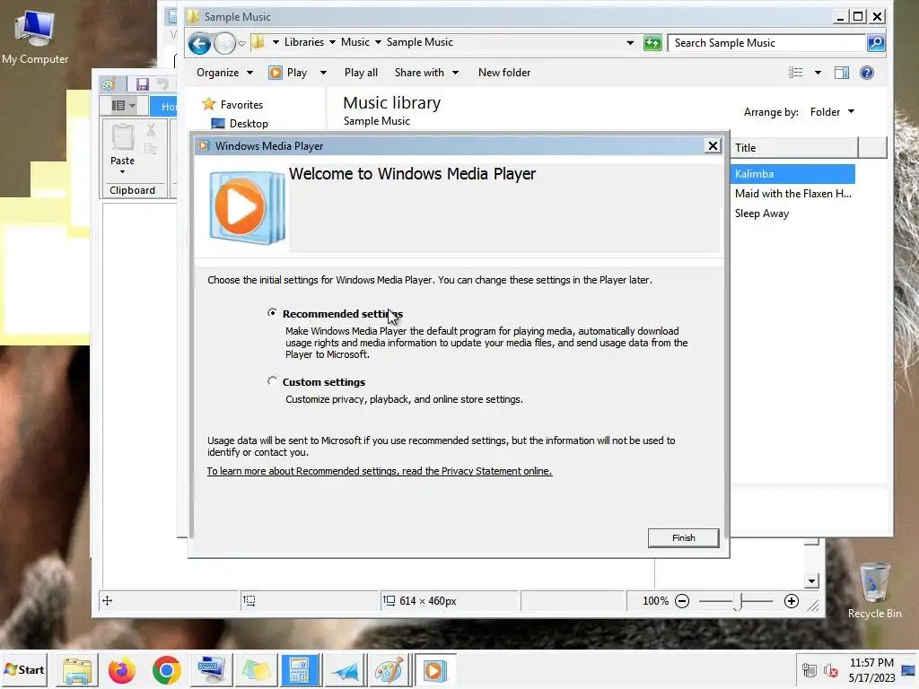This screenshot has height=689, width=919.
Task: Open the Share with menu
Action: click(426, 73)
